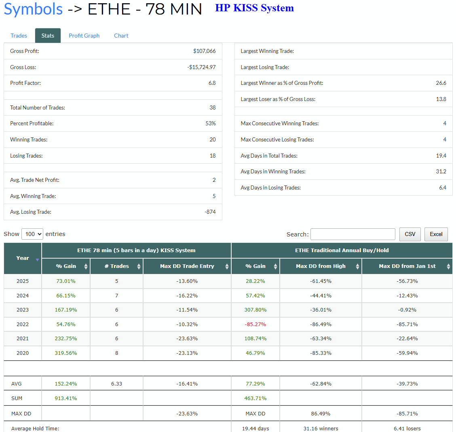Viewport: 456px width, 432px height.
Task: Click the 2025 year row cell
Action: click(x=23, y=281)
